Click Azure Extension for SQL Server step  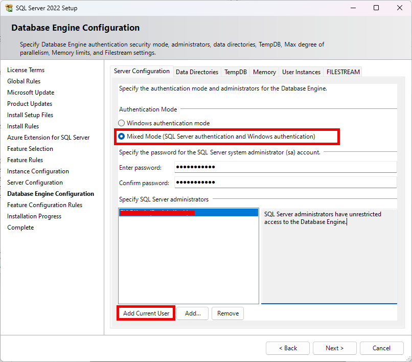49,138
